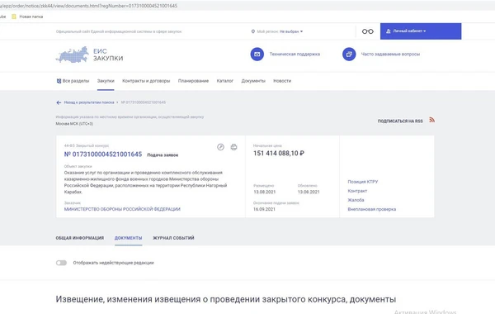The width and height of the screenshot is (495, 314).
Task: Toggle Отображать недействующие редакции switch
Action: (x=61, y=263)
